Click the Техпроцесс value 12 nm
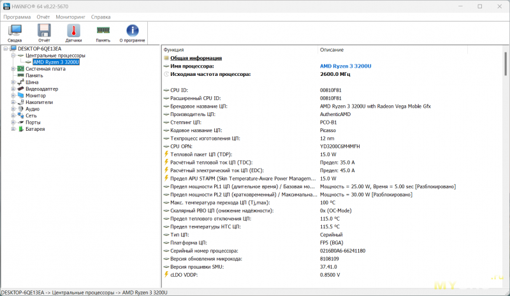Screen dimensions: 510x296 coord(327,138)
